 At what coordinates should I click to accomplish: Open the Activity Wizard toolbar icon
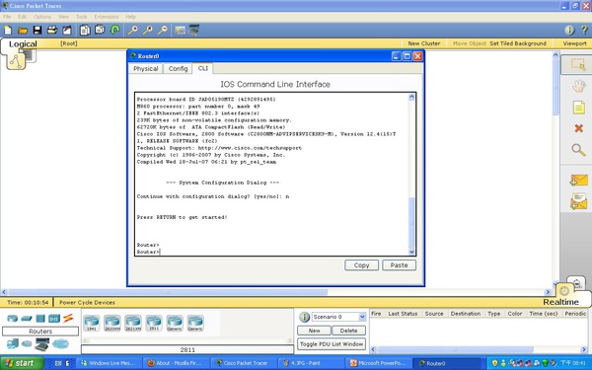67,31
